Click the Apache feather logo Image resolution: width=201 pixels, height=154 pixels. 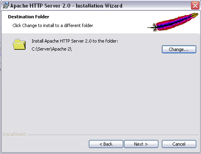click(x=173, y=22)
